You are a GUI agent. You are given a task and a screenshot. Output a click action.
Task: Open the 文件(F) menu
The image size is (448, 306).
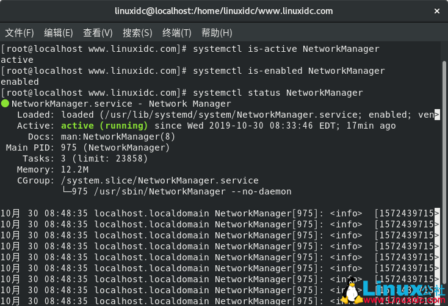click(x=18, y=32)
